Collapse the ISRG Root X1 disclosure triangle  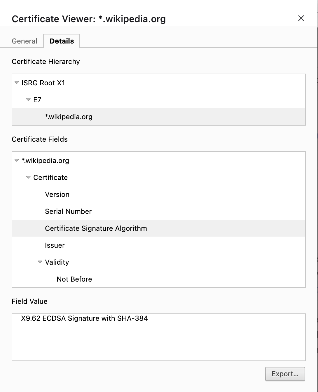point(17,83)
